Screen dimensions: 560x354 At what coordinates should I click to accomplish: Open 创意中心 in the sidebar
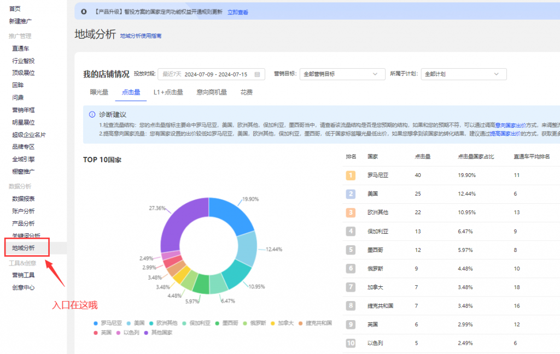(x=23, y=287)
